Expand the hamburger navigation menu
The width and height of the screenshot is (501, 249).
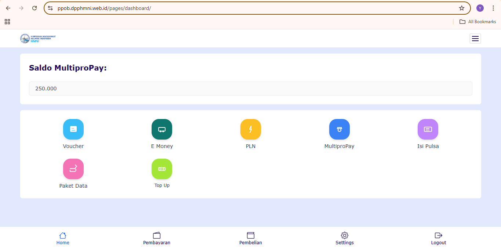click(475, 39)
